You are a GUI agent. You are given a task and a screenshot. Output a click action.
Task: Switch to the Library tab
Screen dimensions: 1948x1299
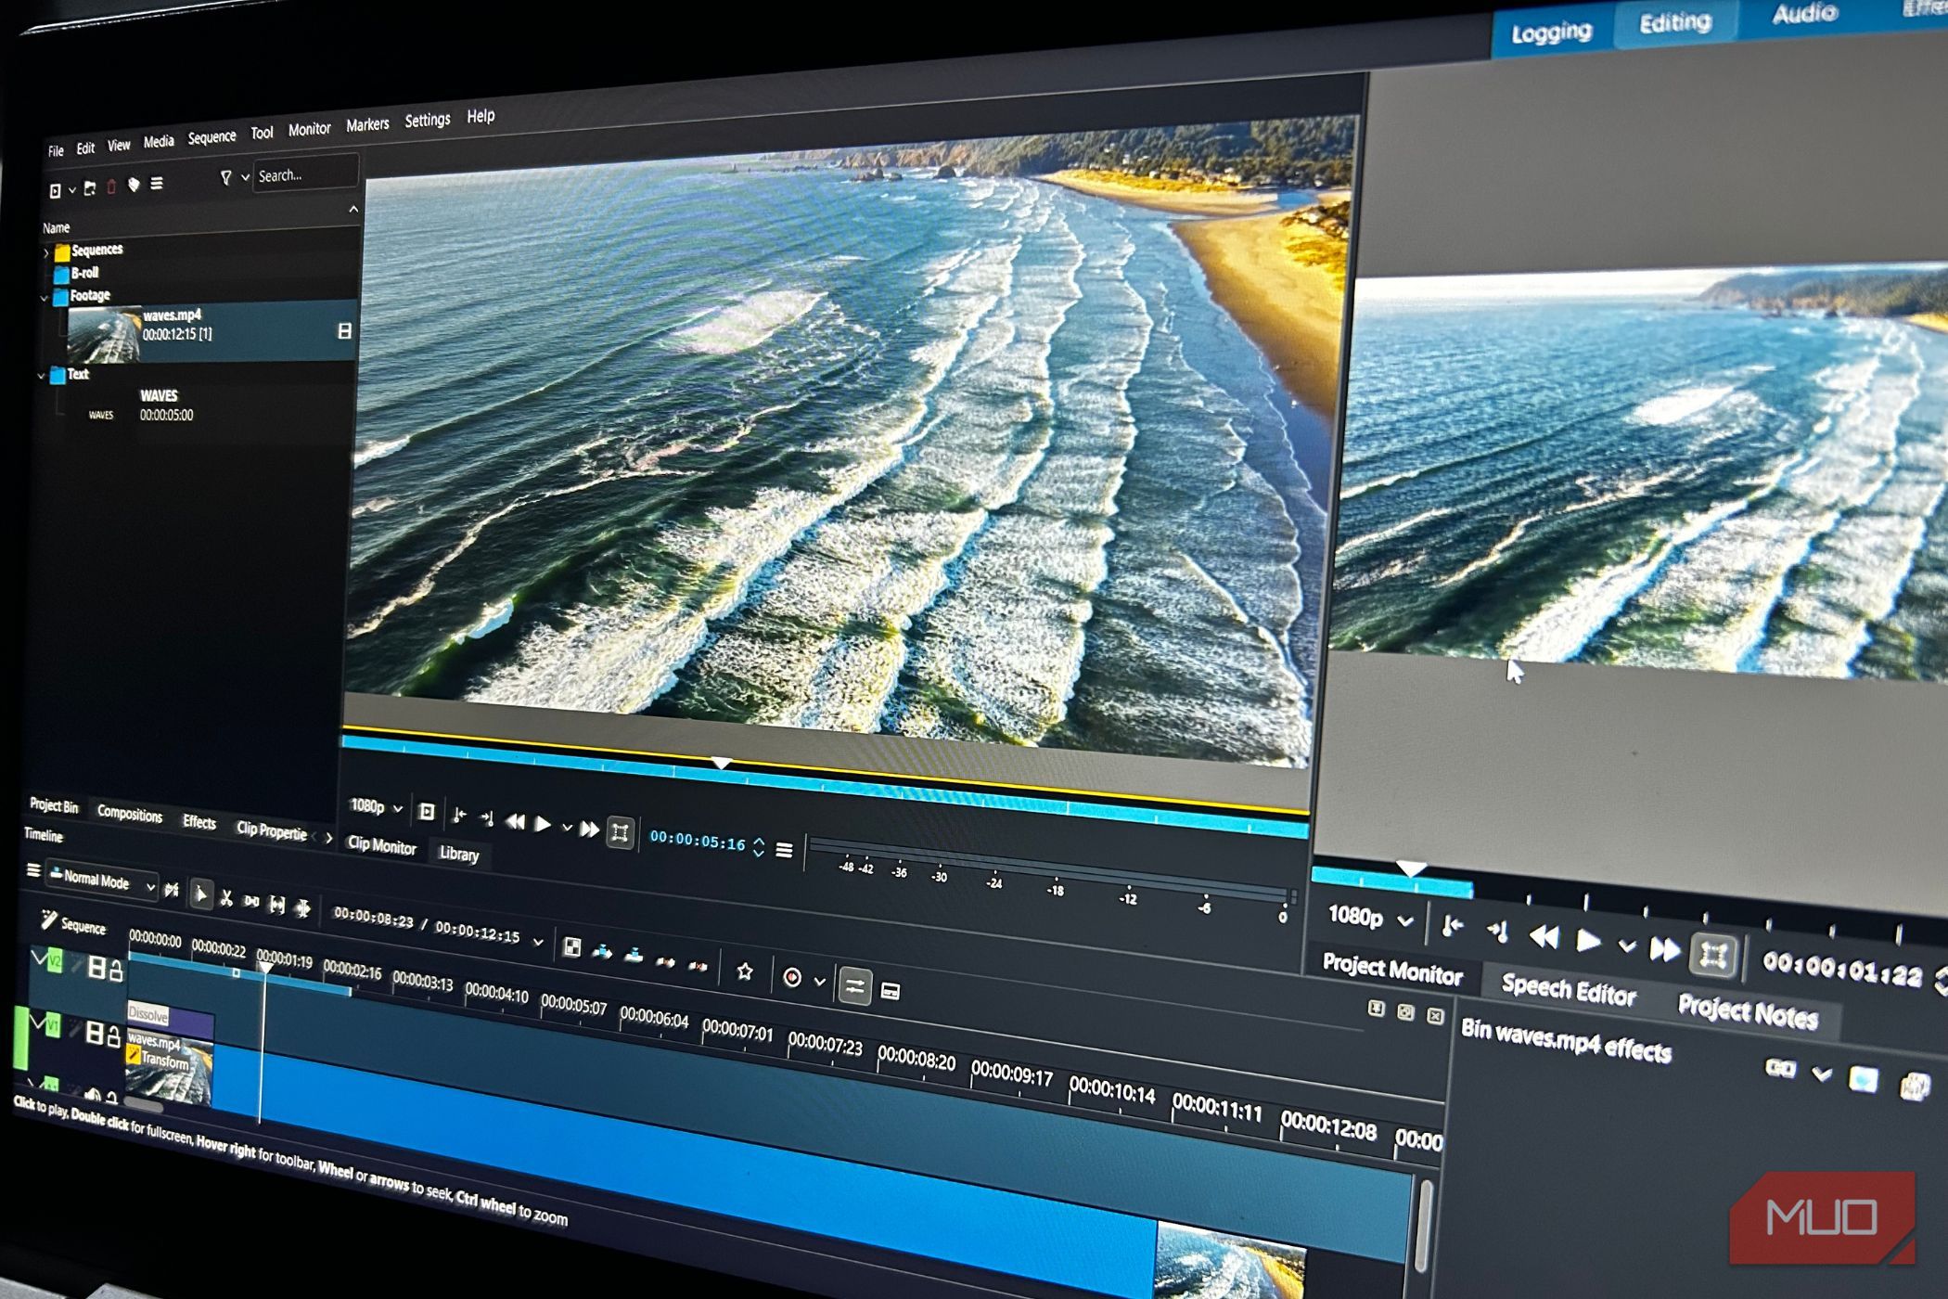click(x=458, y=854)
